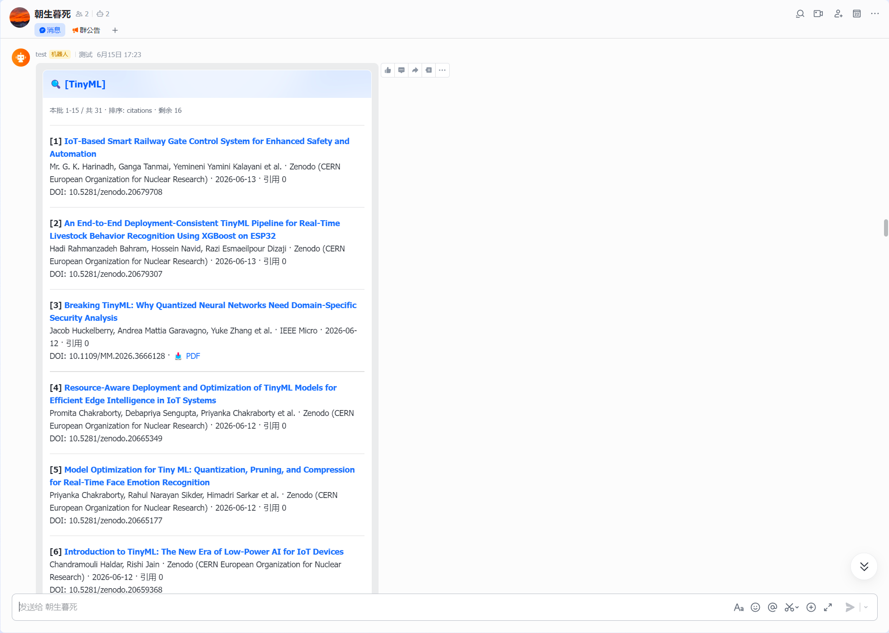Search chat history with magnifier icon
The image size is (889, 633).
coord(800,14)
